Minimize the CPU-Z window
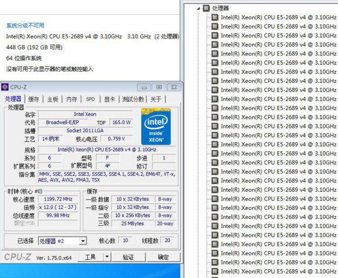Image resolution: width=338 pixels, height=278 pixels. [144, 87]
